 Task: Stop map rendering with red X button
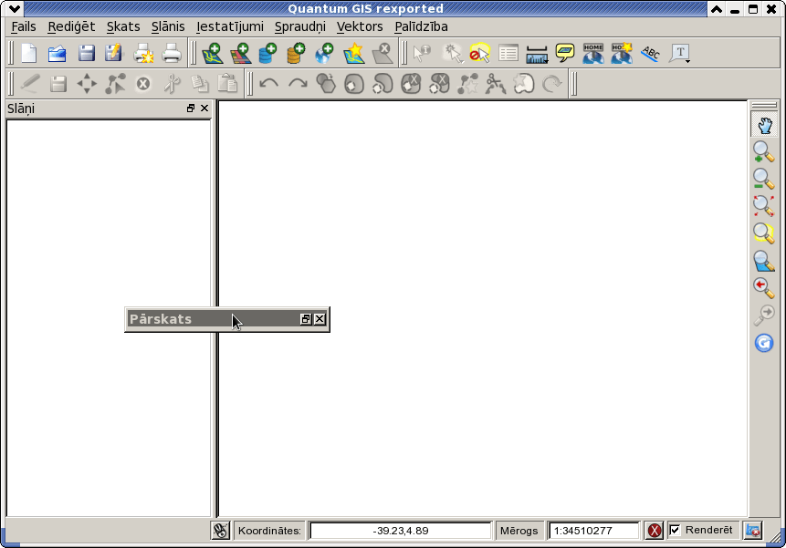coord(655,531)
